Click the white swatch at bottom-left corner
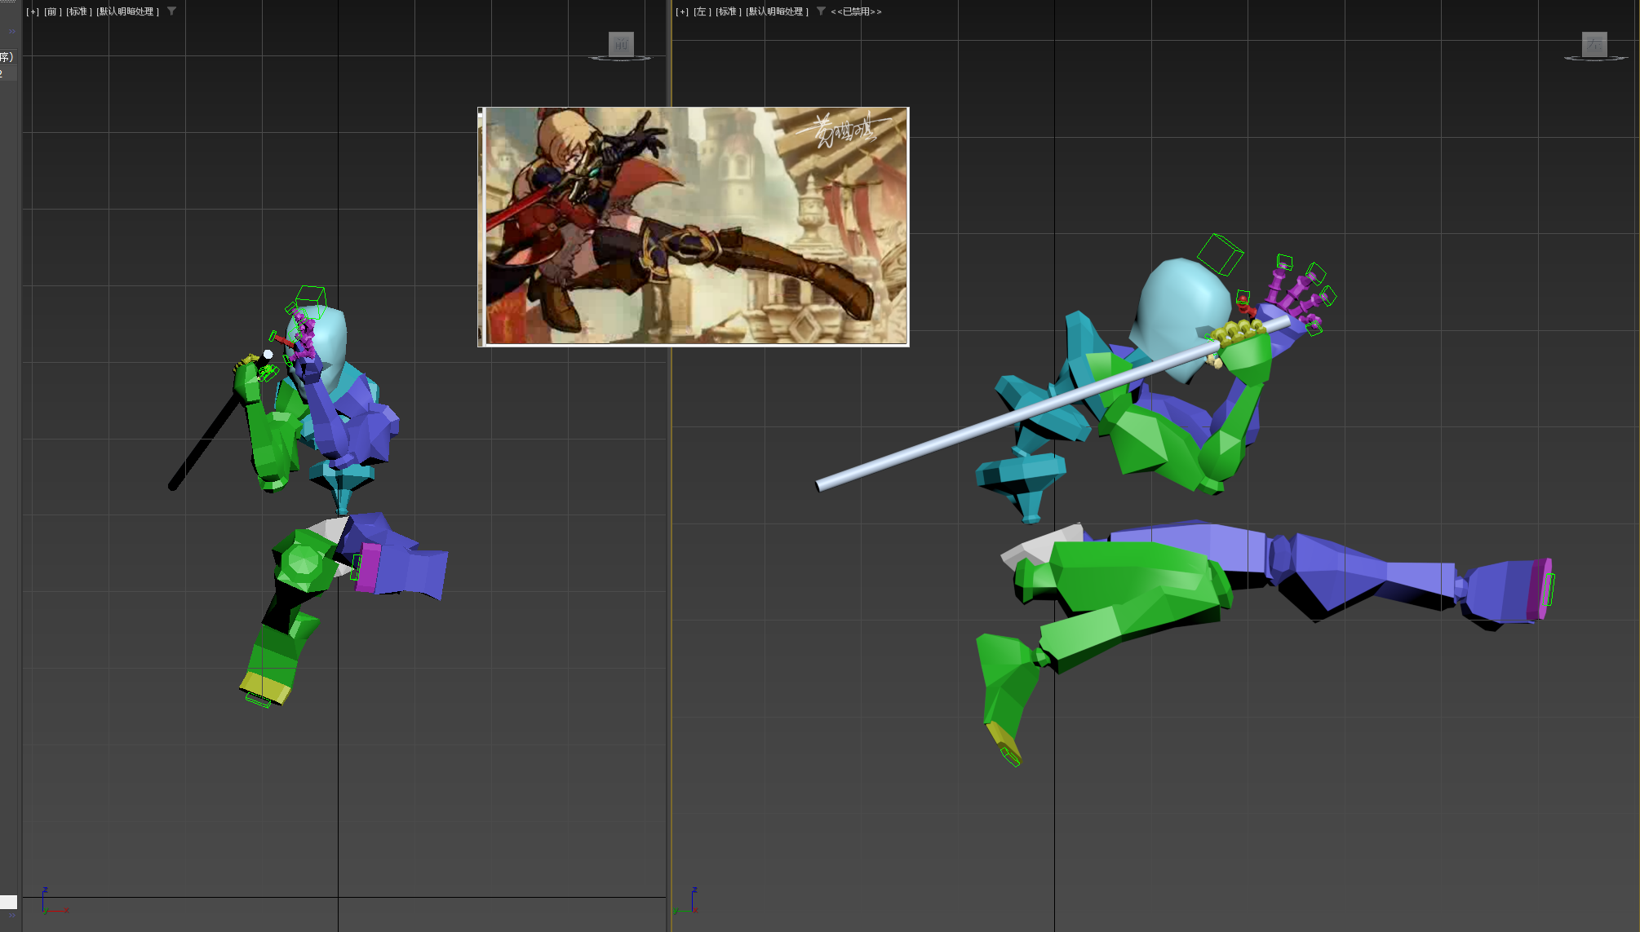The width and height of the screenshot is (1640, 932). 8,901
